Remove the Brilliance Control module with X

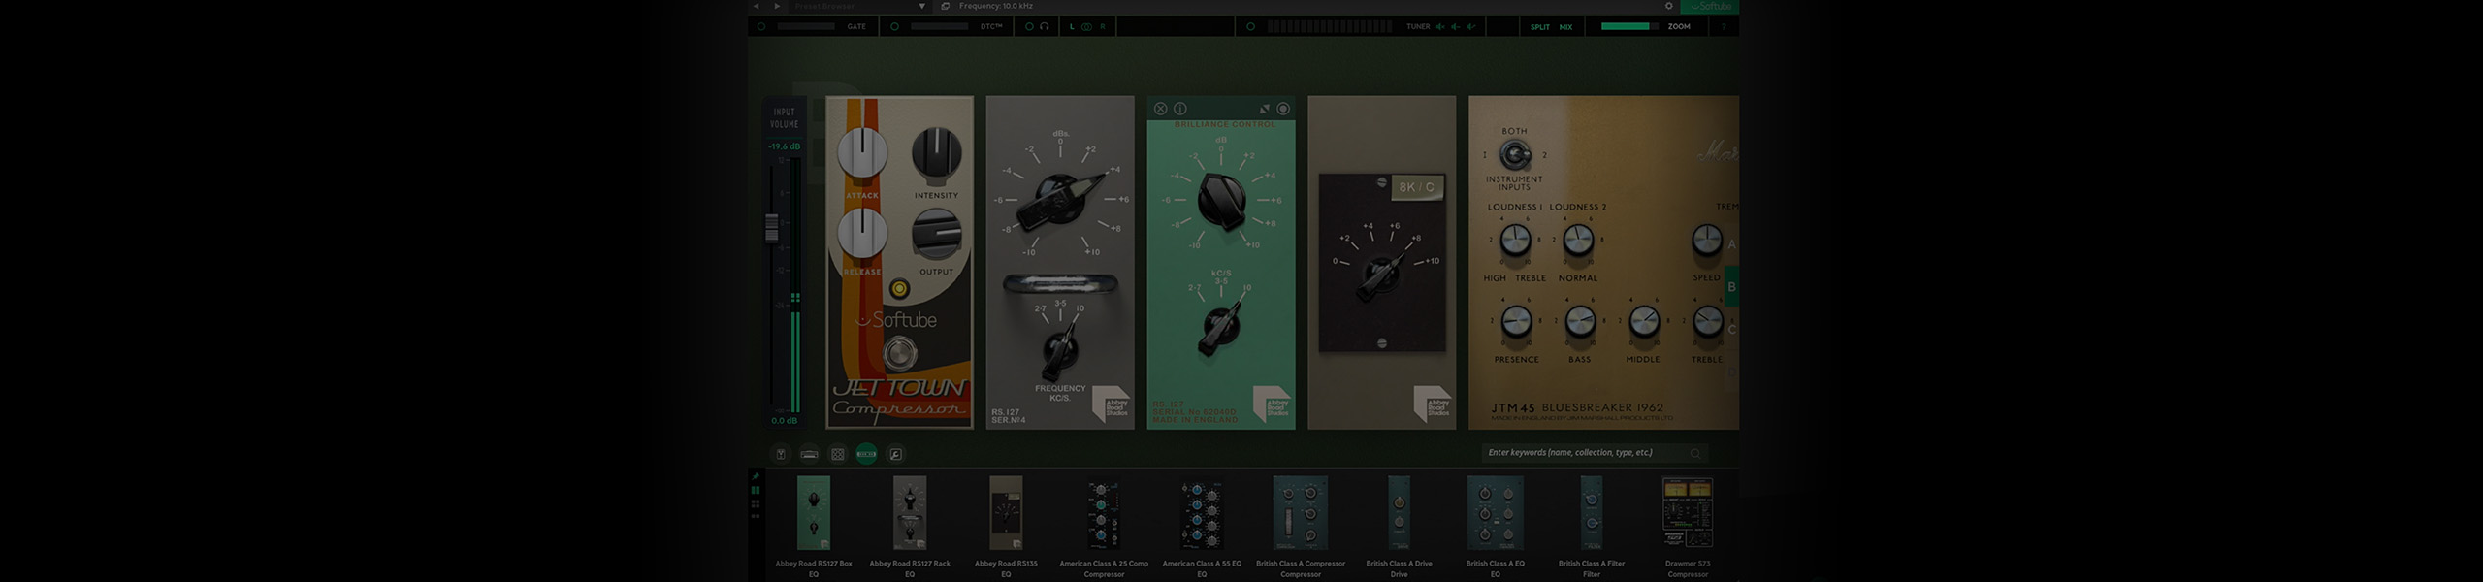click(x=1160, y=109)
